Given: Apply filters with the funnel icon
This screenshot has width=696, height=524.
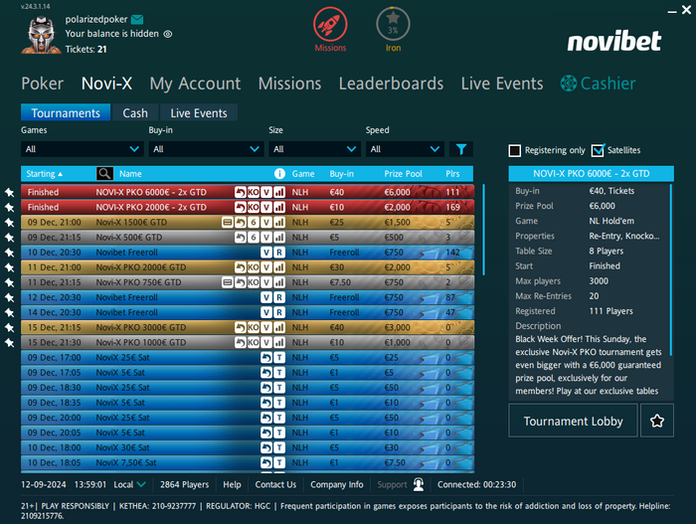Looking at the screenshot, I should pos(461,149).
